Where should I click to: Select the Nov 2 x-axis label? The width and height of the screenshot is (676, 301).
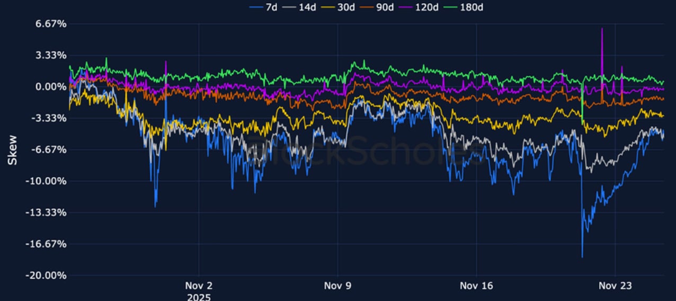199,286
